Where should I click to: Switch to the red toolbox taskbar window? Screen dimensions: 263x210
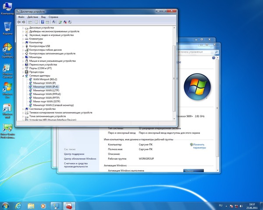[69, 206]
